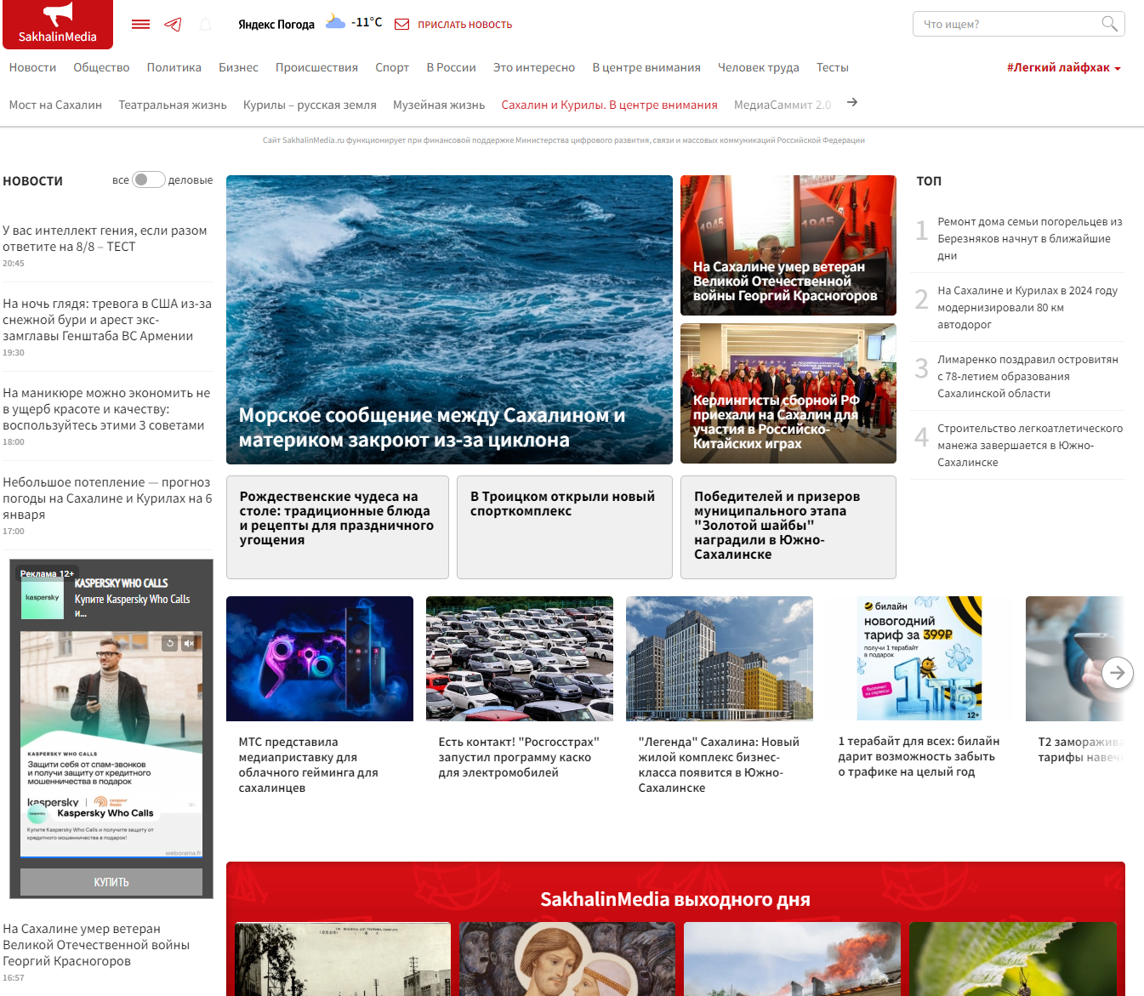This screenshot has width=1144, height=996.
Task: Click the arrow after МедиаСаммит 2.0
Action: (852, 103)
